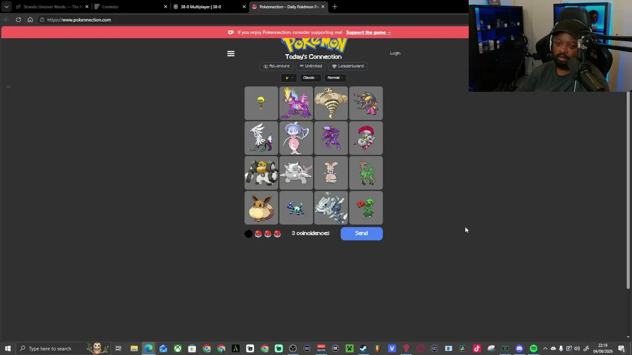632x355 pixels.
Task: Select the pink Pokémon next to Virizion
Action: click(x=331, y=173)
